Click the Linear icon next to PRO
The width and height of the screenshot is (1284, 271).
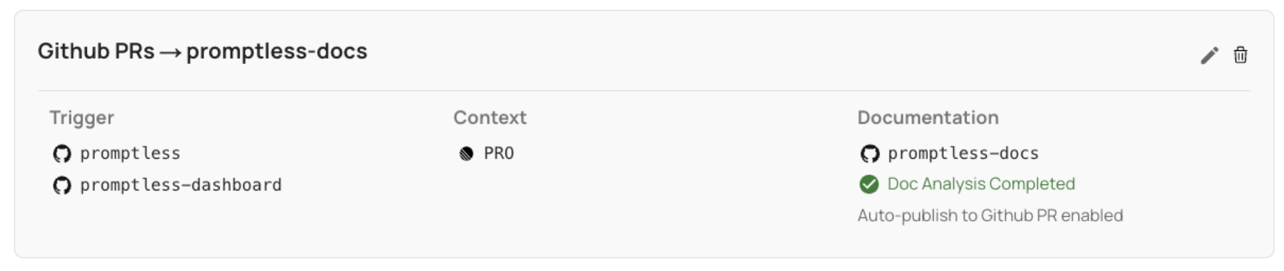[x=466, y=154]
